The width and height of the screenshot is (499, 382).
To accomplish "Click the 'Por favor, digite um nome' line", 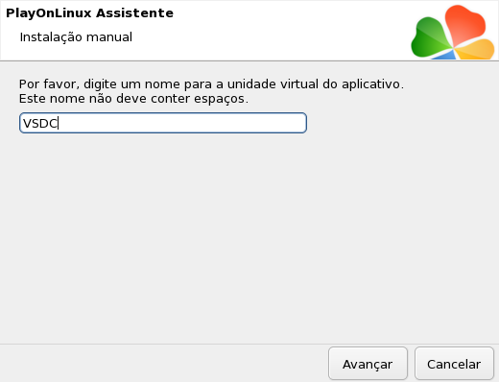I will pyautogui.click(x=211, y=84).
